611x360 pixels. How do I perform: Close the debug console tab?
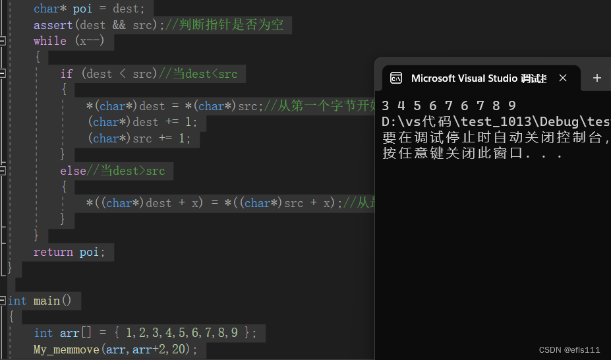pyautogui.click(x=563, y=78)
